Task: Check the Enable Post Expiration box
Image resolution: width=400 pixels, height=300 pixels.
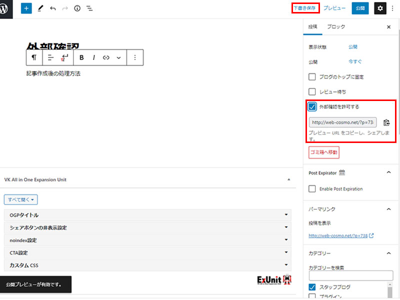Action: [x=312, y=189]
